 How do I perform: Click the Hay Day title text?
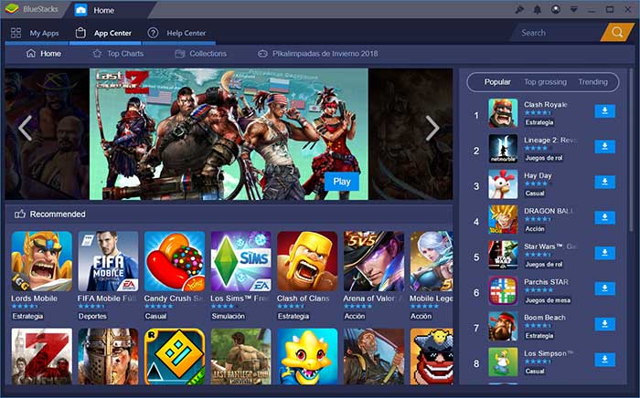click(x=538, y=175)
